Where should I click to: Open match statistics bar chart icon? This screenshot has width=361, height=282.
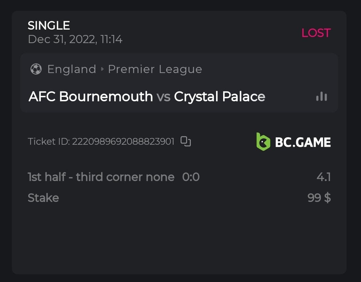(x=322, y=97)
